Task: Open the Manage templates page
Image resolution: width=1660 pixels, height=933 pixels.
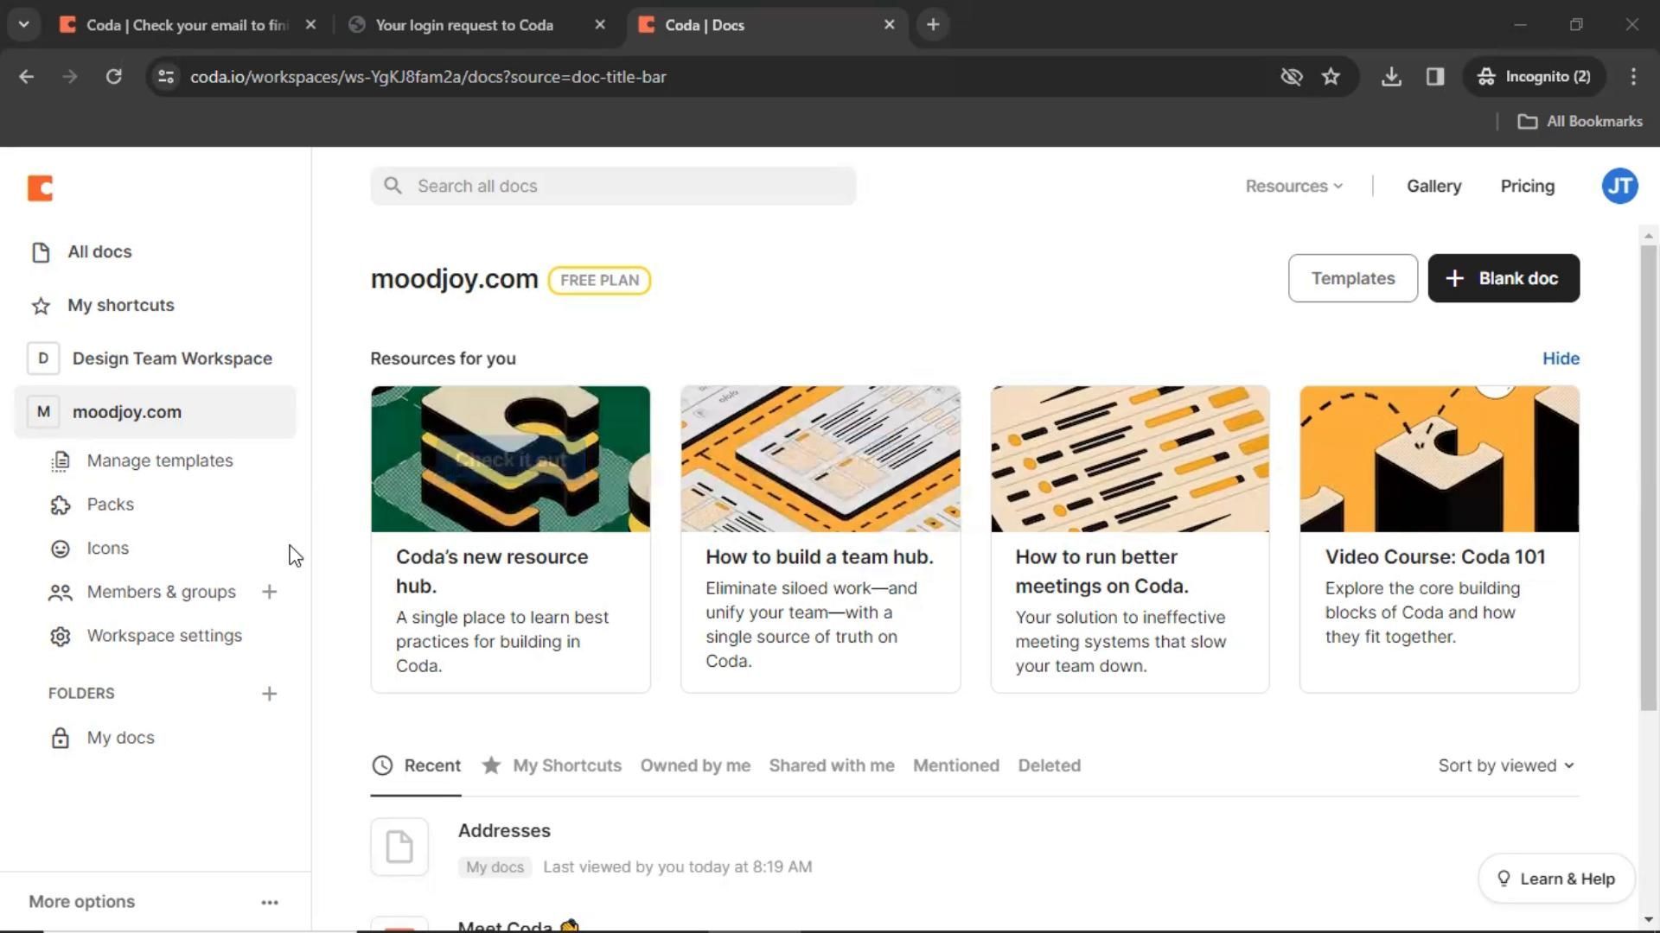Action: tap(159, 460)
